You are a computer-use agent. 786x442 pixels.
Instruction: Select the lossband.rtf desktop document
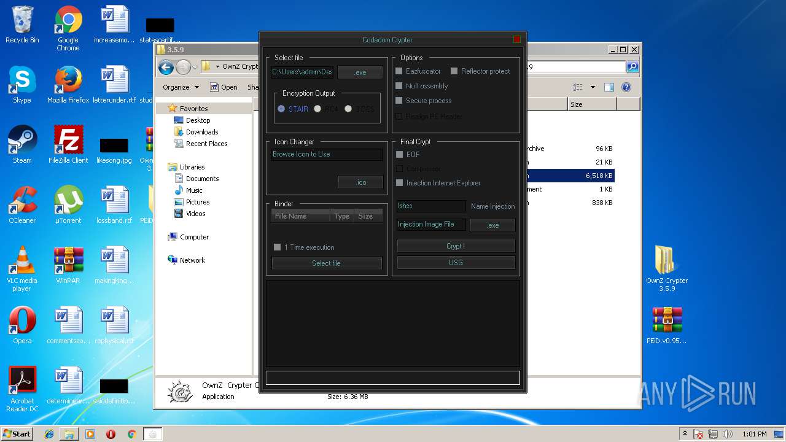(x=114, y=205)
